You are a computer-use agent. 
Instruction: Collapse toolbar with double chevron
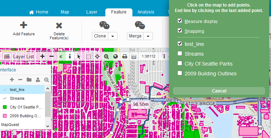61,56
